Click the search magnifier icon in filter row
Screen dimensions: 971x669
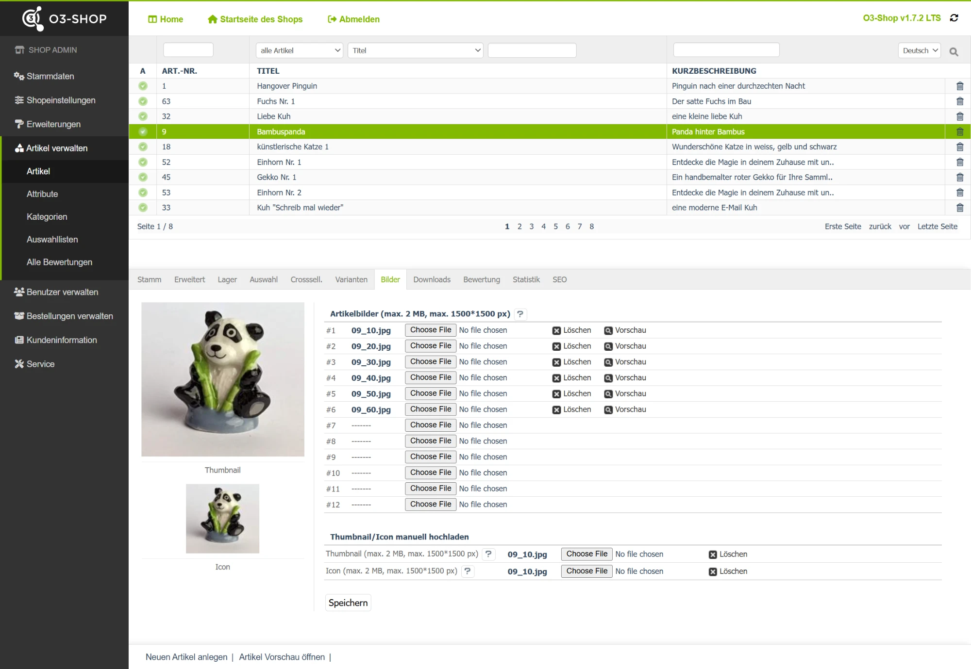[x=954, y=51]
